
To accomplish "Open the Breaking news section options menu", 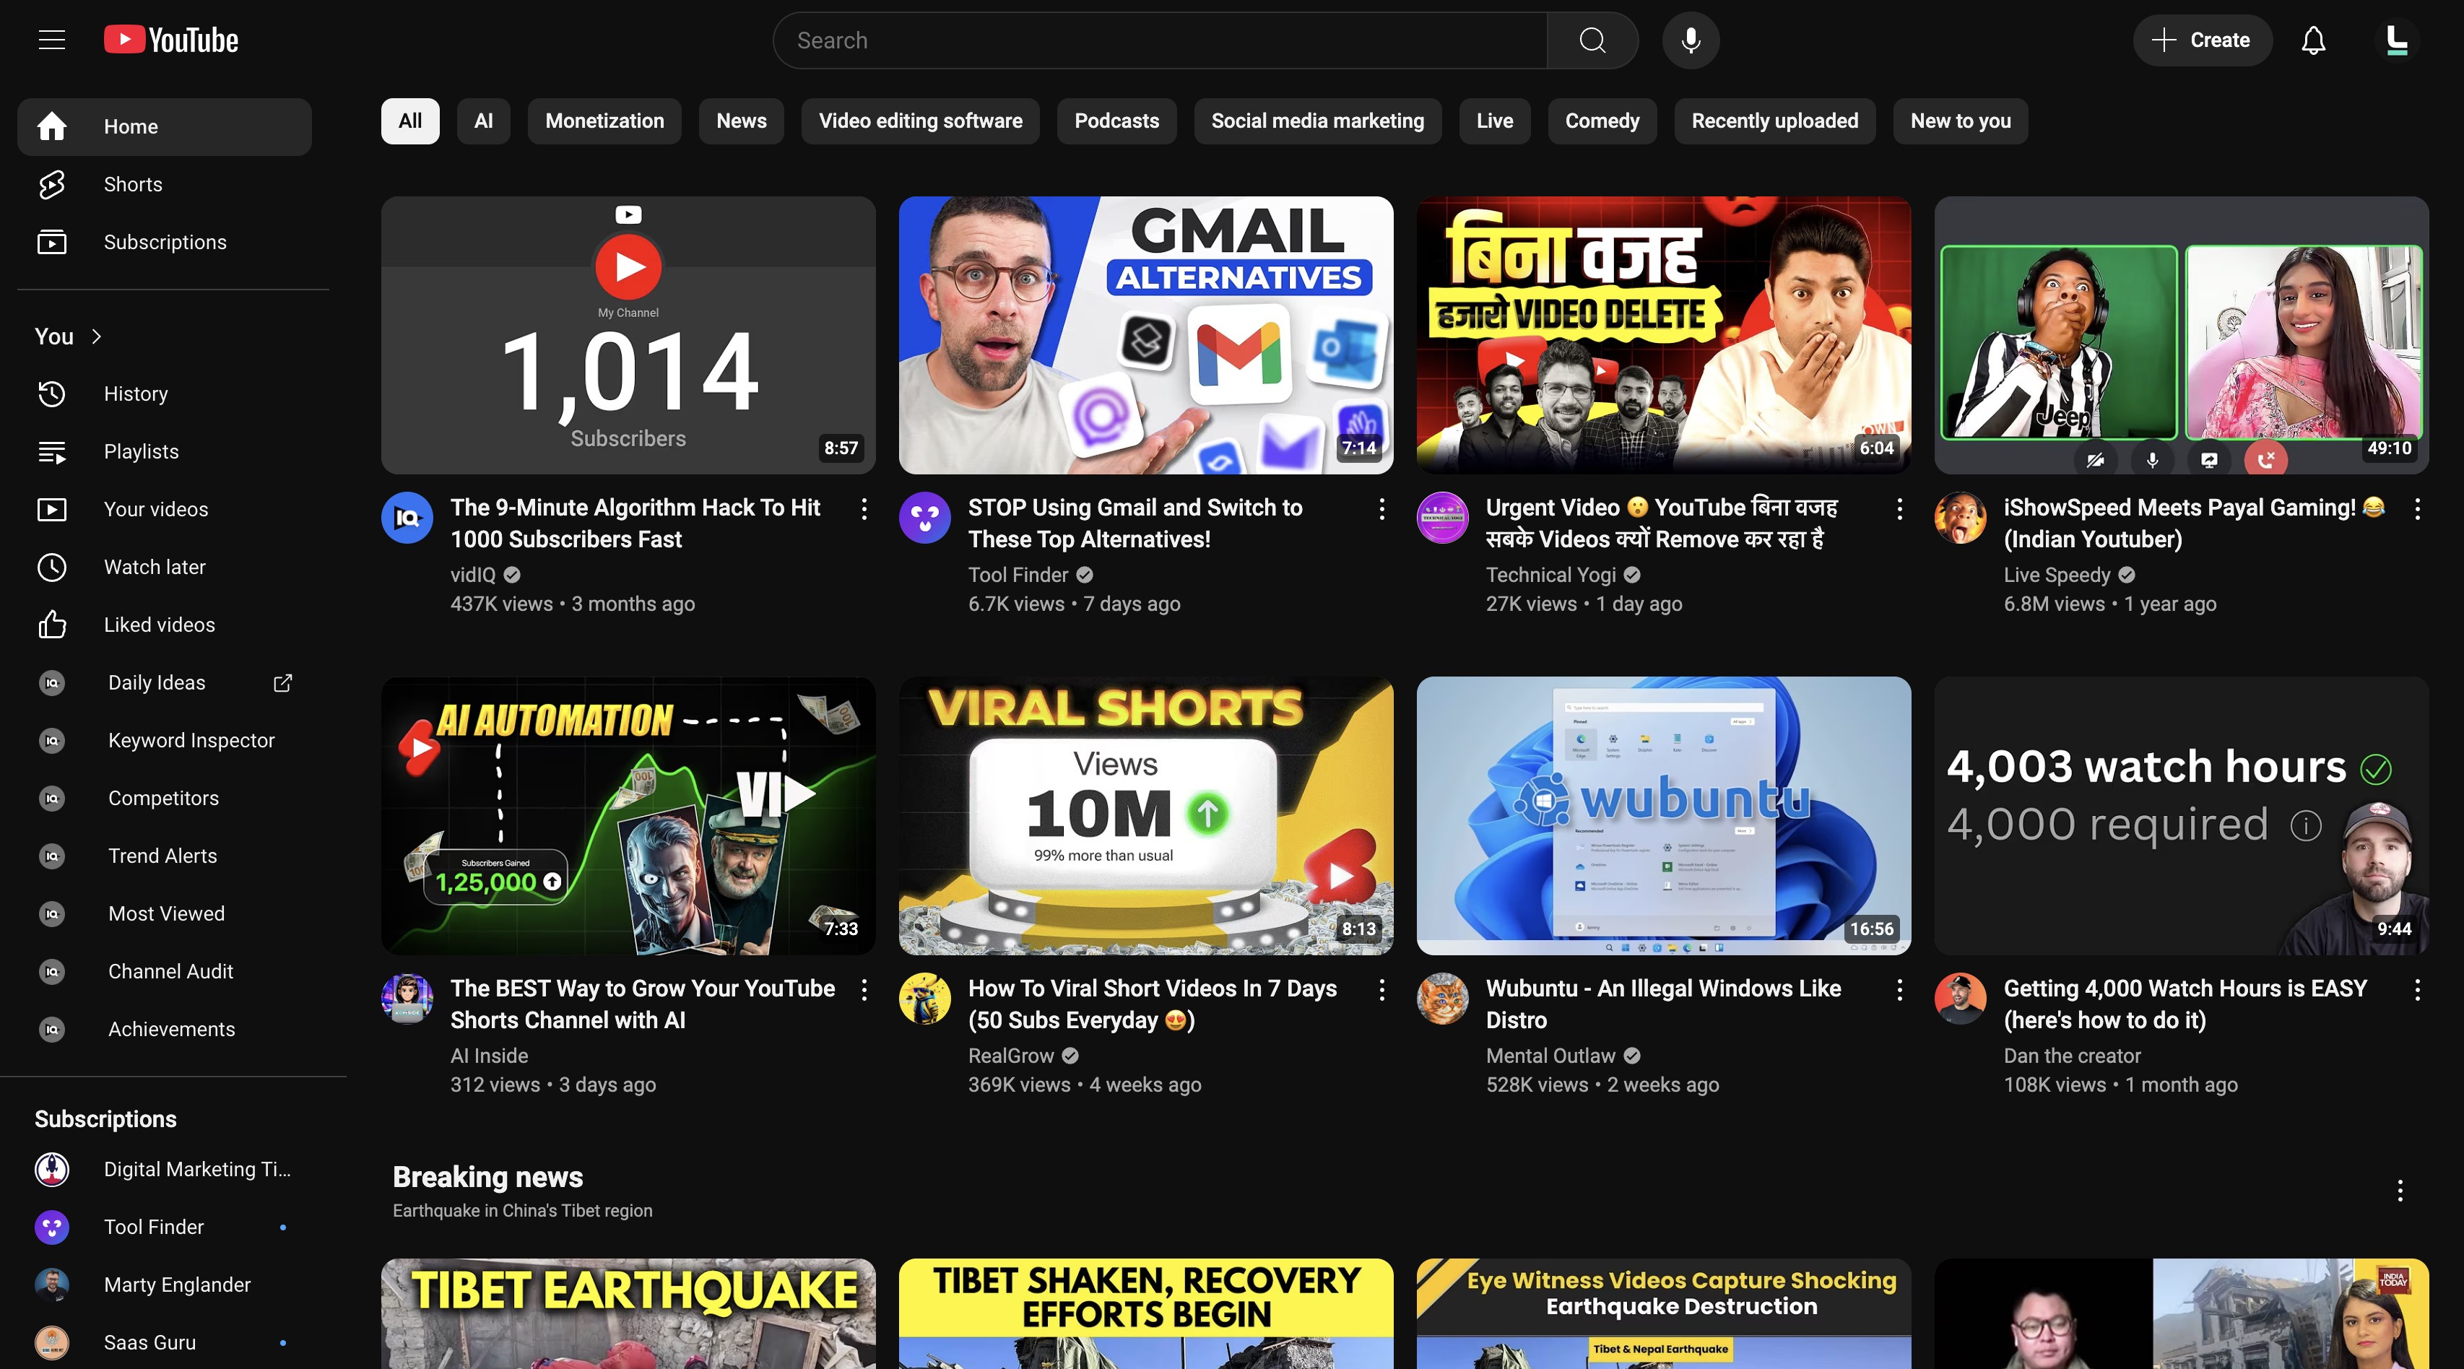I will click(x=2400, y=1191).
